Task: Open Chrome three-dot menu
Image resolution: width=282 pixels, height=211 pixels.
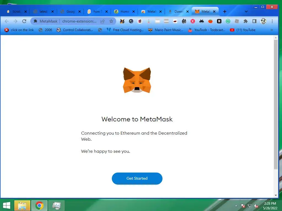Action: point(272,21)
